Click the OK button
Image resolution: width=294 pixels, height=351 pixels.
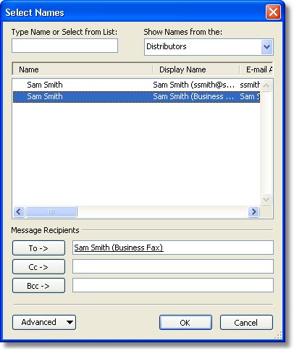point(185,323)
